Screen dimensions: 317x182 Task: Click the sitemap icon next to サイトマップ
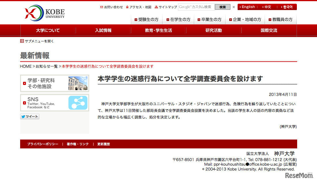[x=157, y=7]
